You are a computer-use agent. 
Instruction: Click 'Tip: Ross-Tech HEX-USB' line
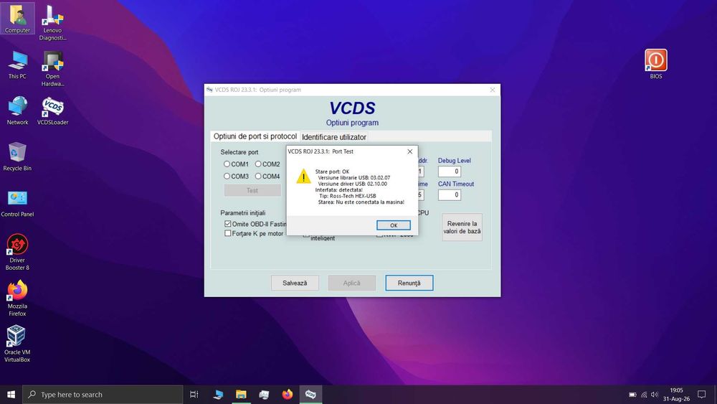[x=348, y=196]
